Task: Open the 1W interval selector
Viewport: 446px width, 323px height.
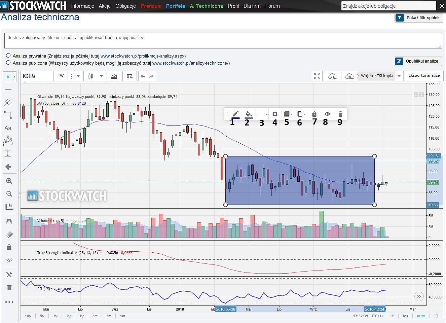Action: 61,76
